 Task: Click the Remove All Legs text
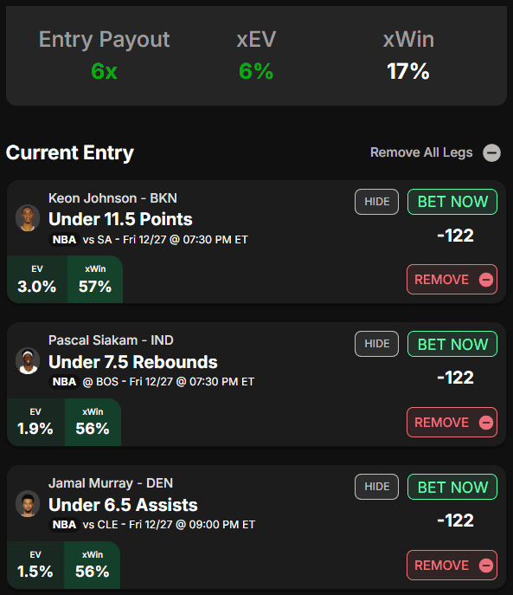click(x=421, y=152)
